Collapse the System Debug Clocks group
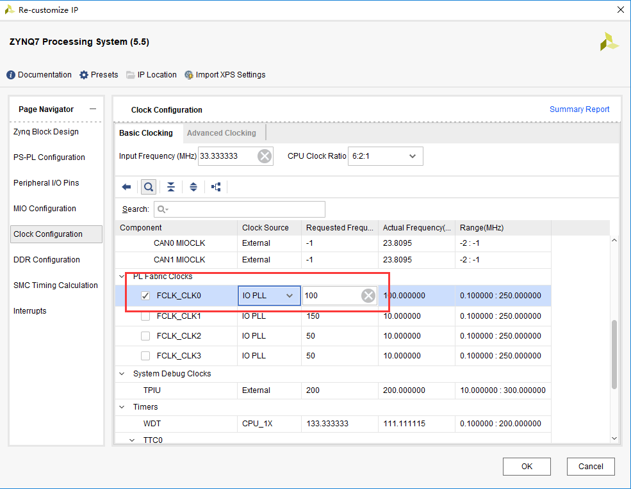 122,374
